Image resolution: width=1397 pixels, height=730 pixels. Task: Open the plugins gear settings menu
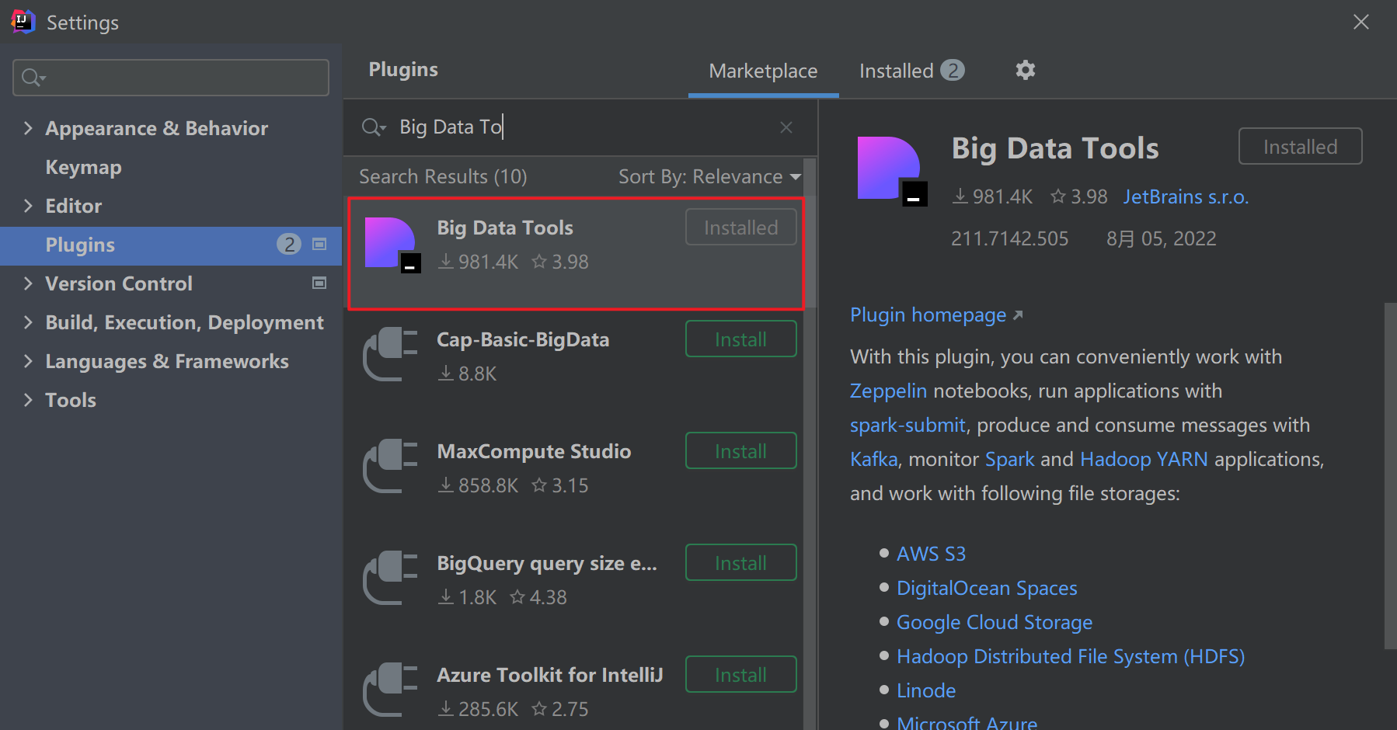coord(1026,70)
